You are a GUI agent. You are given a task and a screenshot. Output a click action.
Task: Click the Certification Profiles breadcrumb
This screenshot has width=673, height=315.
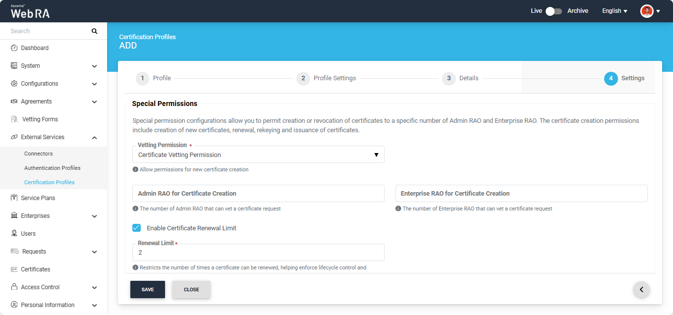click(x=148, y=37)
